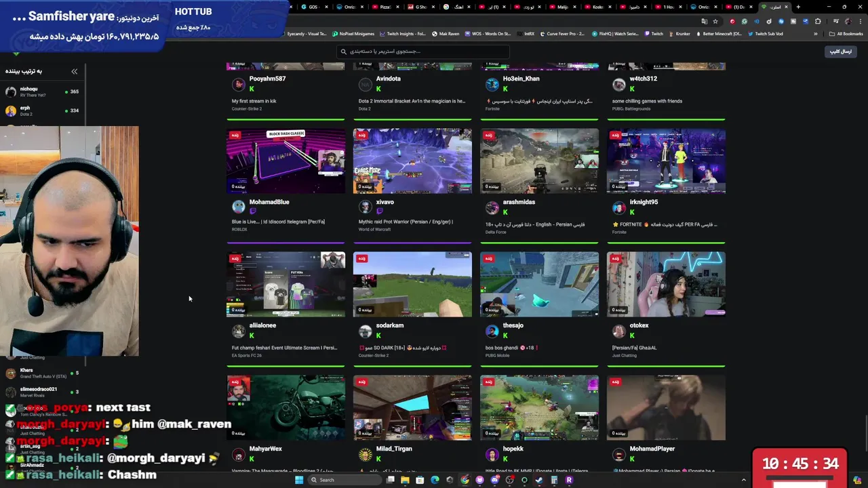Click irknight95 streamer name link
This screenshot has width=868, height=488.
coord(644,202)
